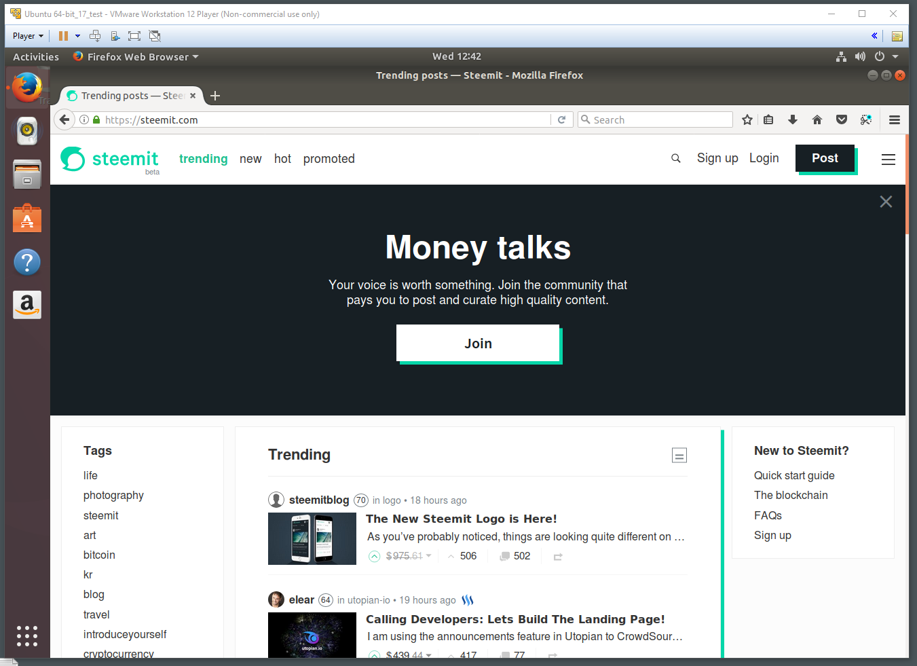Open Firefox Web Browser app menu dropdown

(136, 56)
